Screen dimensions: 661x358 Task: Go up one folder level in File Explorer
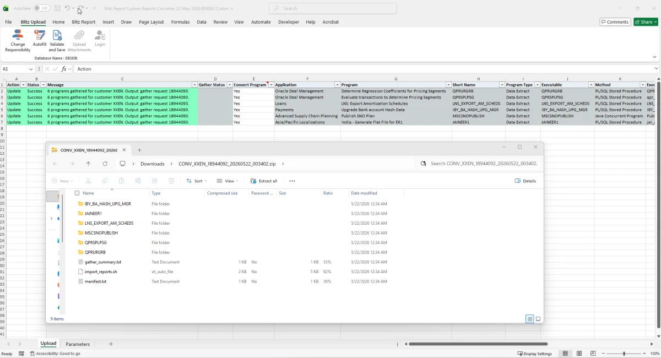[x=88, y=164]
